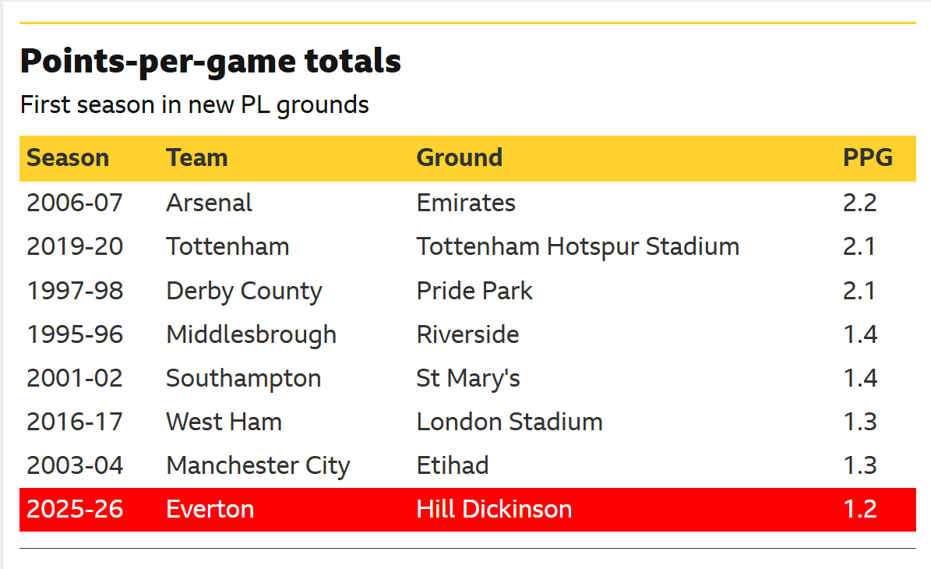Select the Emirates ground cell
This screenshot has width=931, height=569.
466,203
